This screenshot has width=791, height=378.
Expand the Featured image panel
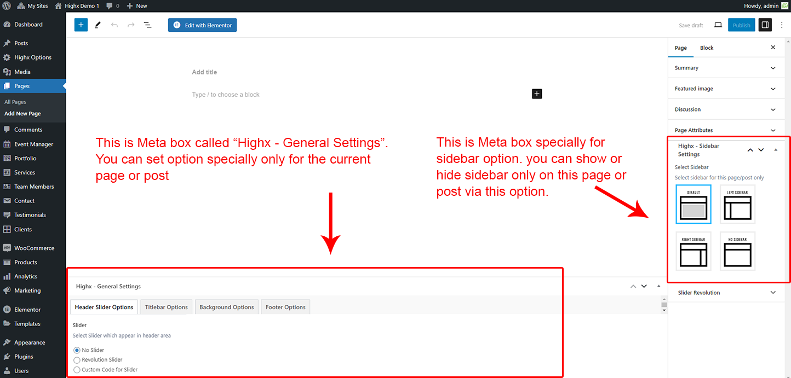(725, 89)
